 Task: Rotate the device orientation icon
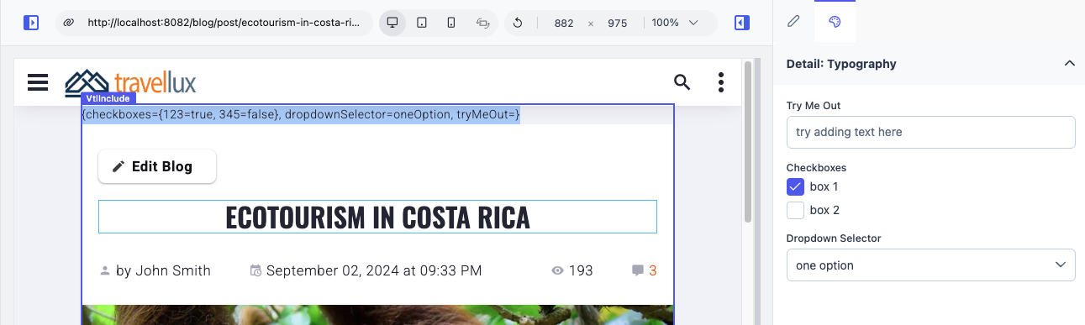pyautogui.click(x=482, y=23)
